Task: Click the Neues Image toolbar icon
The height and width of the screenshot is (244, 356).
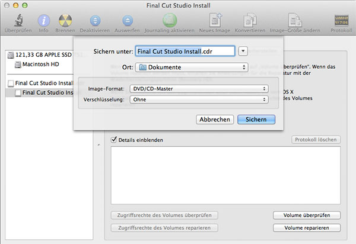Action: (215, 20)
